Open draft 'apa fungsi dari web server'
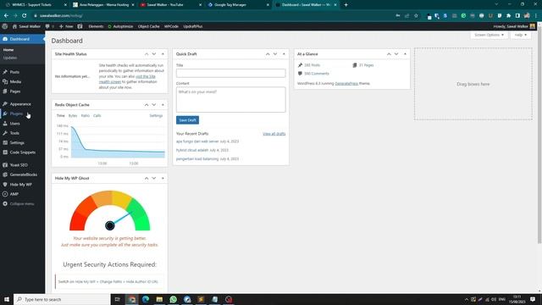The image size is (542, 305). (197, 141)
